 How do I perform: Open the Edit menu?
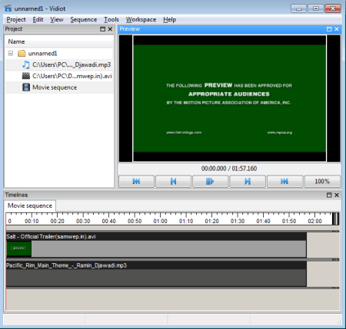pyautogui.click(x=38, y=20)
